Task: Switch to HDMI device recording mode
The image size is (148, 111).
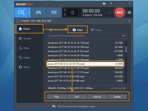Action: coord(54,13)
